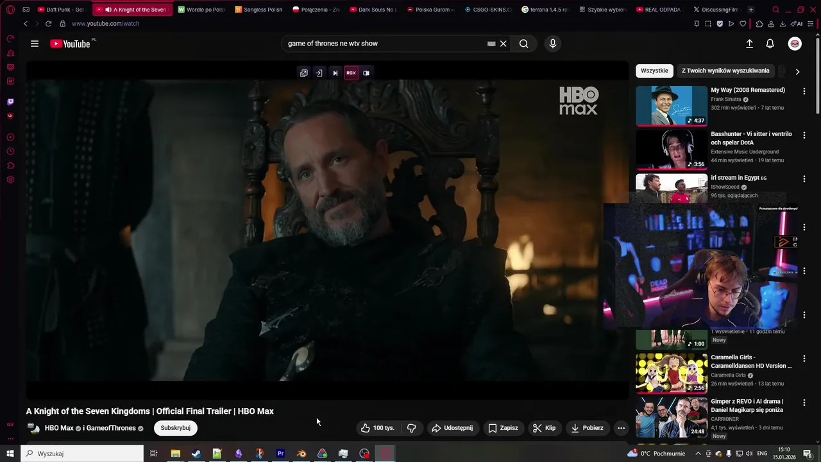Open the Caramelldansen video thumbnail
The width and height of the screenshot is (821, 462).
click(x=672, y=373)
